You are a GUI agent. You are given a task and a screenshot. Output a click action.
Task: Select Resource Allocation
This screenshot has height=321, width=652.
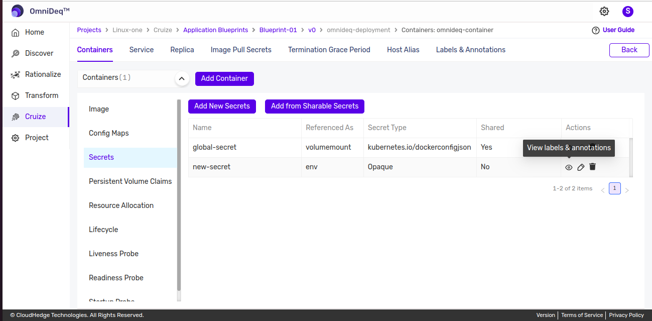coord(131,205)
